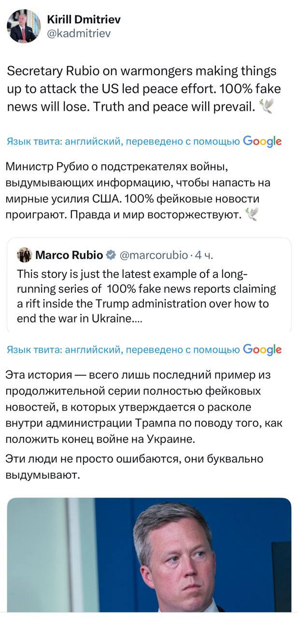Image resolution: width=298 pixels, height=618 pixels.
Task: Open the @kadmitriev handle link
Action: point(79,33)
